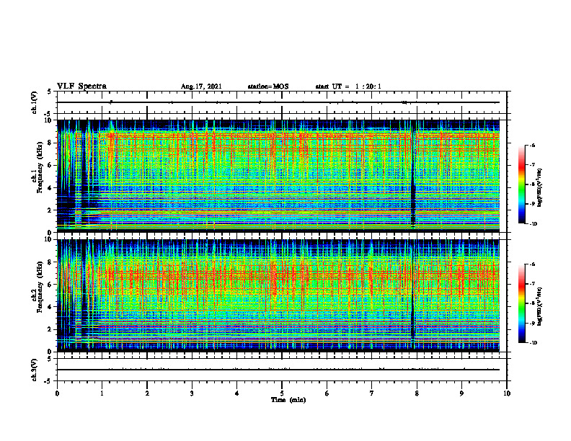Select the ch.1 "Frequency (kHz)" axis label
The height and width of the screenshot is (441, 571).
tap(40, 167)
